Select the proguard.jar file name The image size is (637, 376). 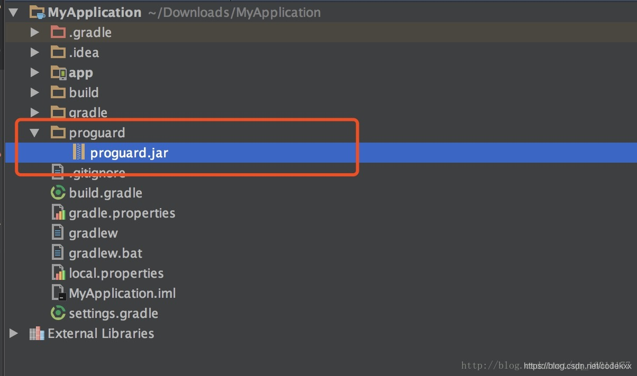(129, 153)
